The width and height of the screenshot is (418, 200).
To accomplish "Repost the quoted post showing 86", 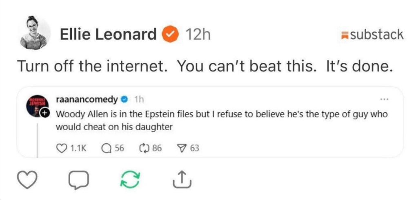I will [145, 148].
